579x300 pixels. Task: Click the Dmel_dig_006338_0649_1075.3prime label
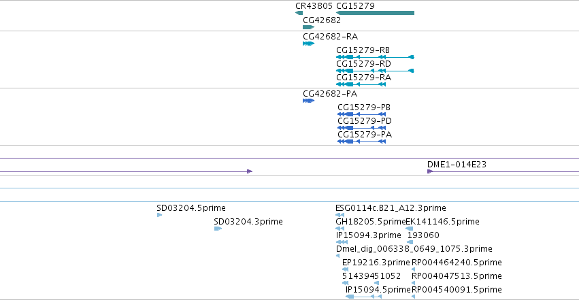[x=414, y=249]
